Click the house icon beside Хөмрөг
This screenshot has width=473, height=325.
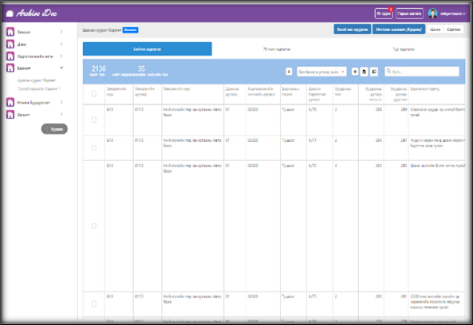10,32
